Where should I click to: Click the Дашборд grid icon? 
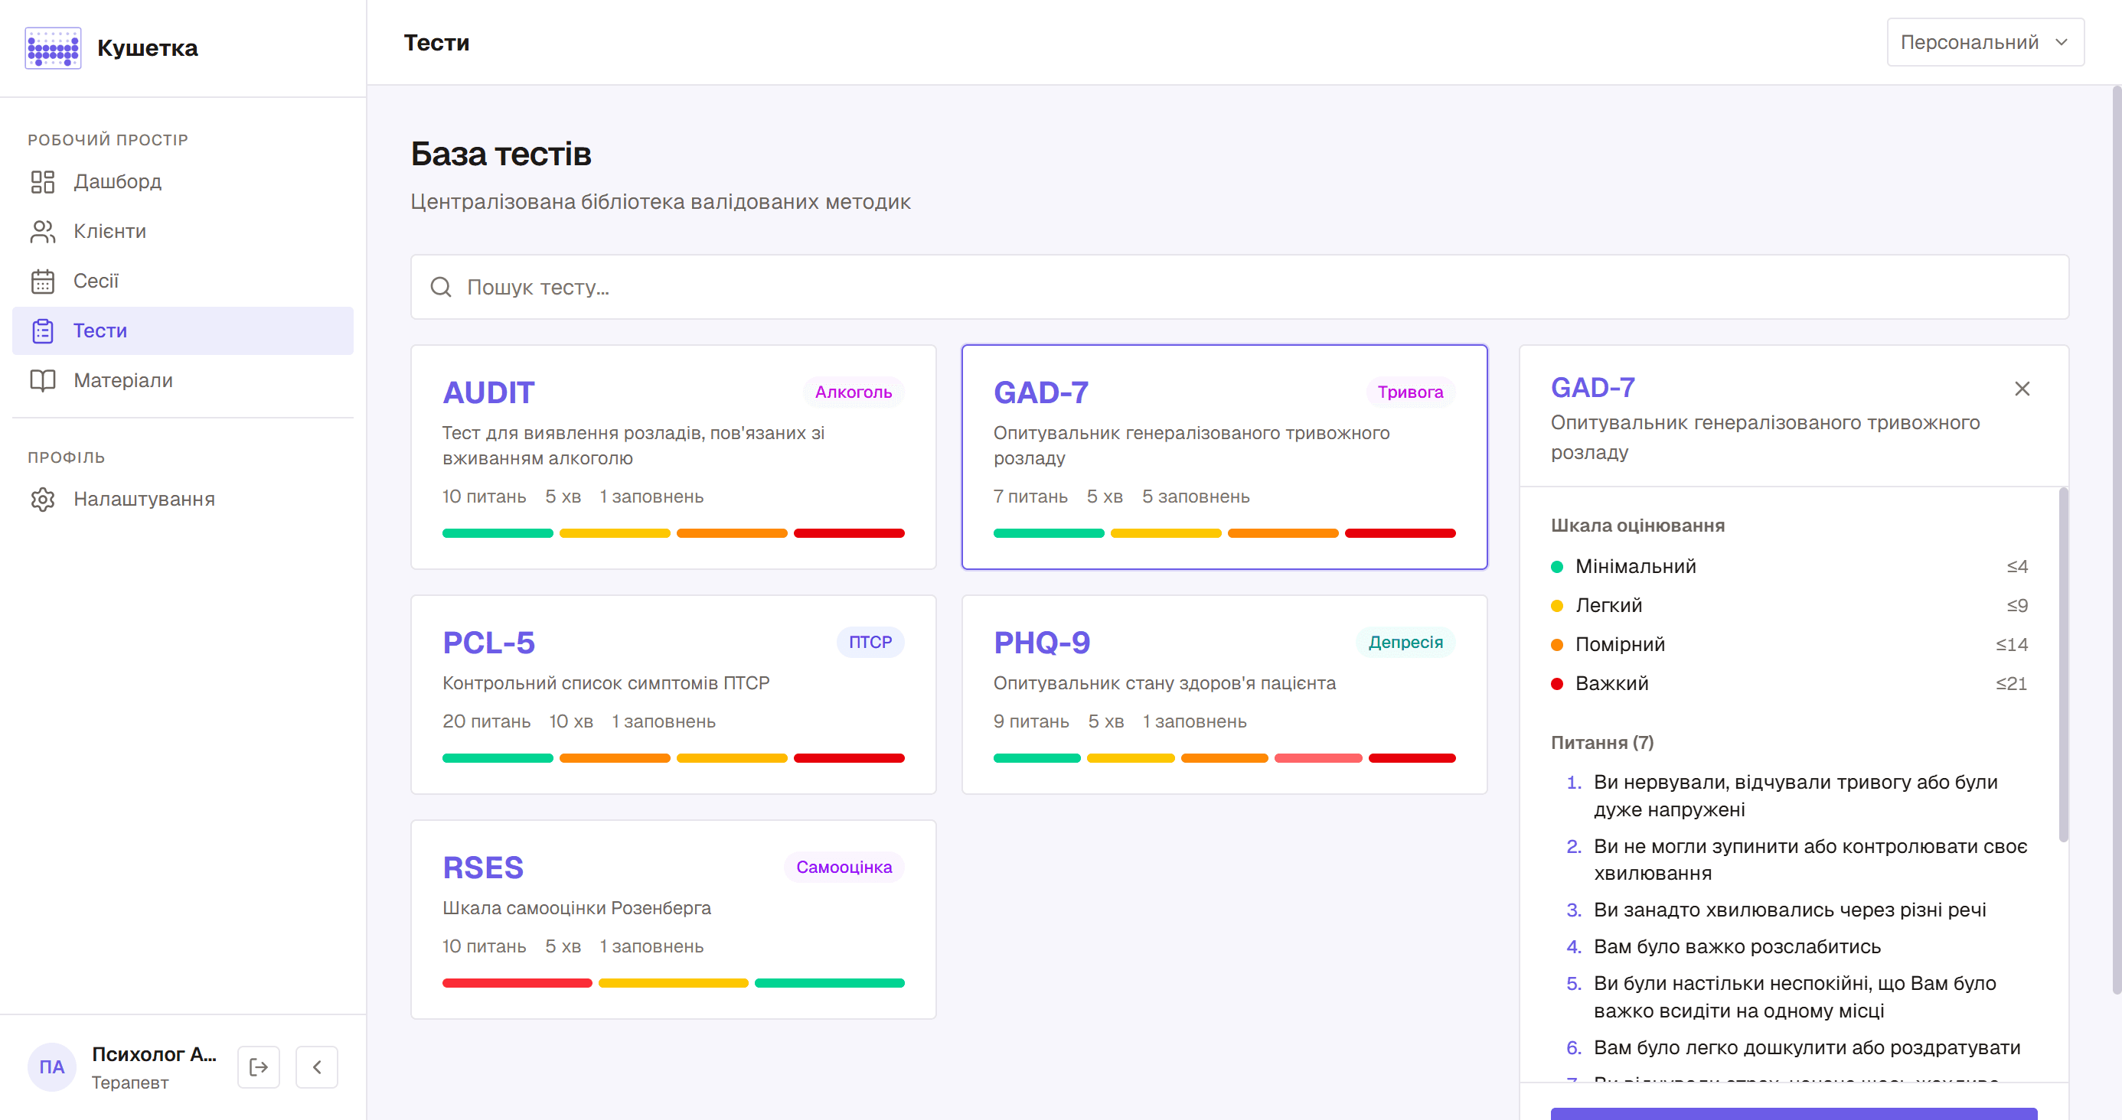click(x=43, y=182)
